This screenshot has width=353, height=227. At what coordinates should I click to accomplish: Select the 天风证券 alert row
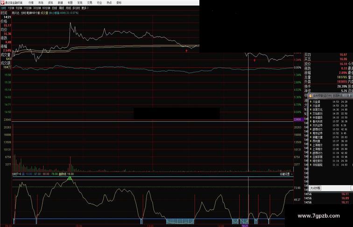point(331,125)
